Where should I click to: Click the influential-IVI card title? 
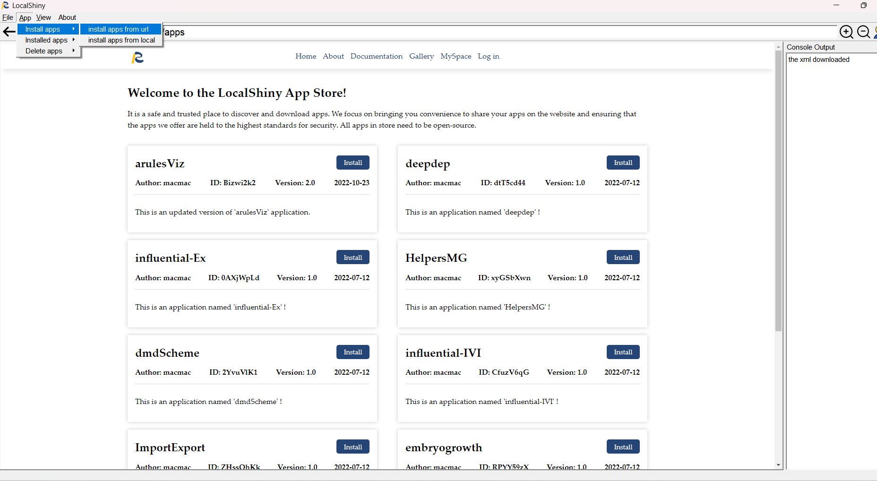coord(443,353)
